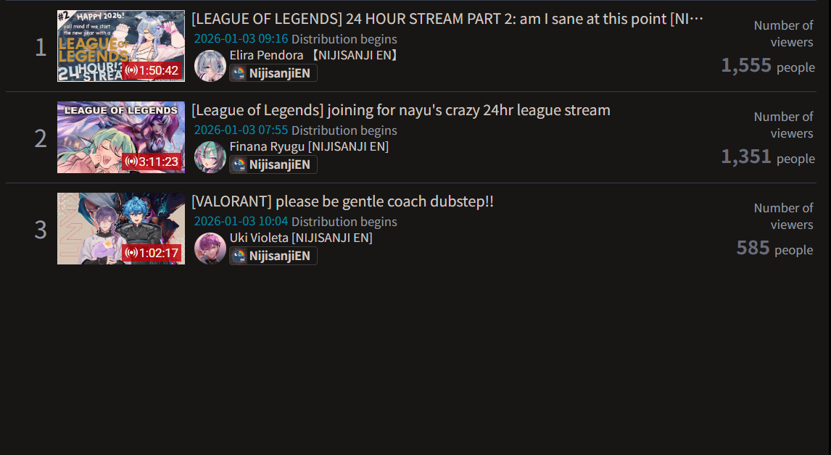Click live badge showing 3:11:23
This screenshot has height=455, width=831.
coord(152,162)
